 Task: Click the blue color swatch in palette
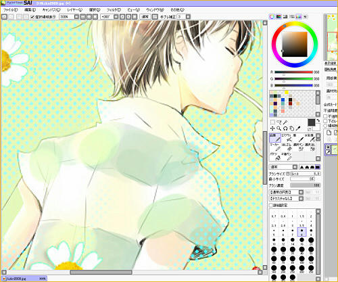tap(283, 100)
